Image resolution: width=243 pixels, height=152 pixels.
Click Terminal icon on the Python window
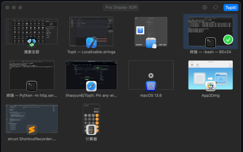(x=32, y=86)
